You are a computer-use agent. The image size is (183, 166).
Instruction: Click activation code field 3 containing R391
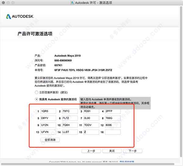91,111
